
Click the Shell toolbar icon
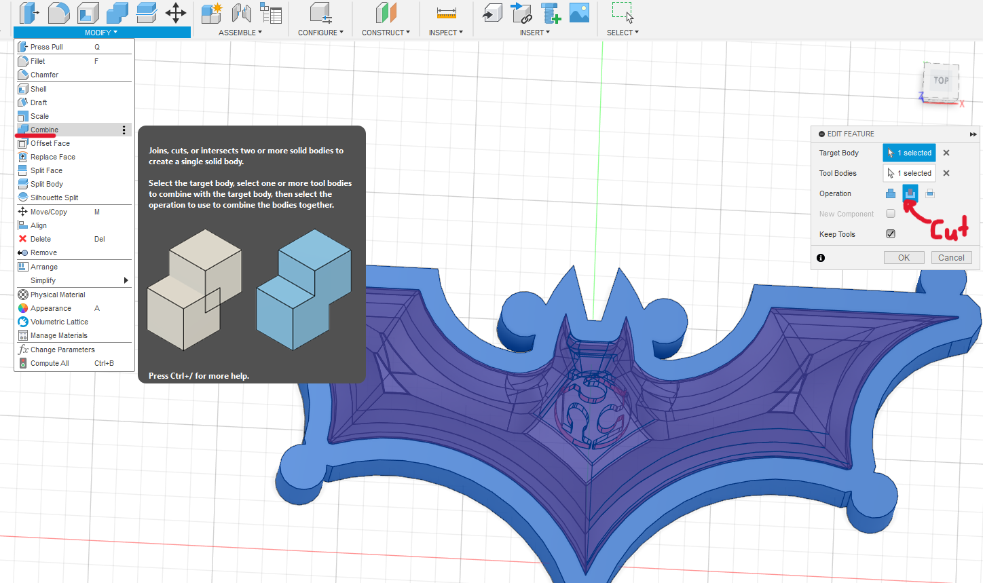pyautogui.click(x=88, y=12)
